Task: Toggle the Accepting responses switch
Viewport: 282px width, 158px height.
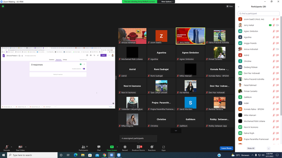Action: [84, 69]
